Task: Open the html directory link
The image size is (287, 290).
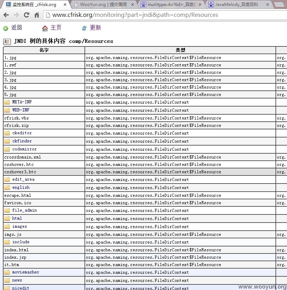Action: pyautogui.click(x=17, y=218)
